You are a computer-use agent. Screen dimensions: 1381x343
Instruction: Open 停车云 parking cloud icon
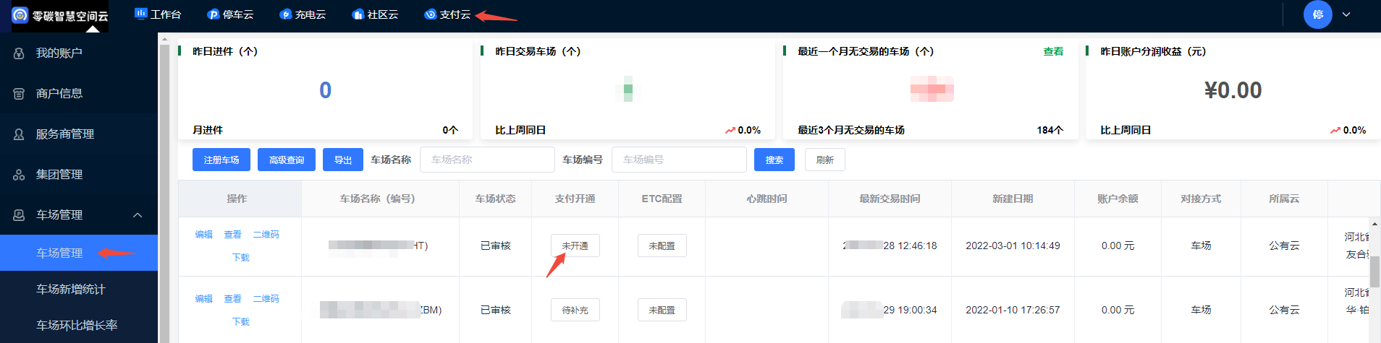(x=213, y=14)
